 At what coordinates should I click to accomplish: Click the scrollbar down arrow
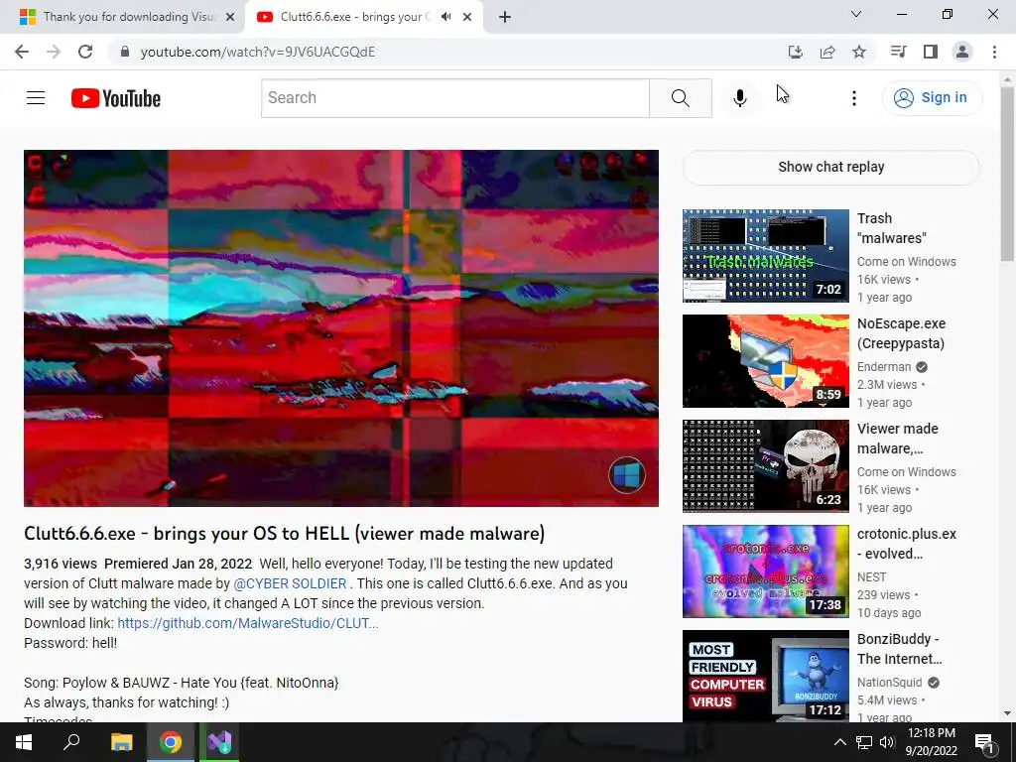(x=1008, y=713)
